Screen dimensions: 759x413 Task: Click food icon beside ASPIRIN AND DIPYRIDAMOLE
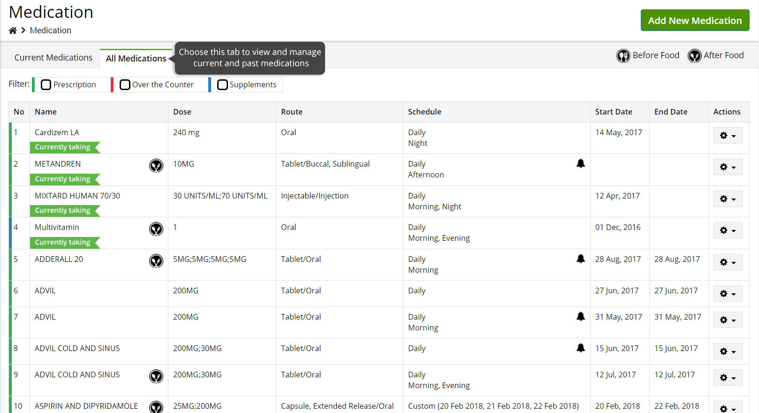156,407
